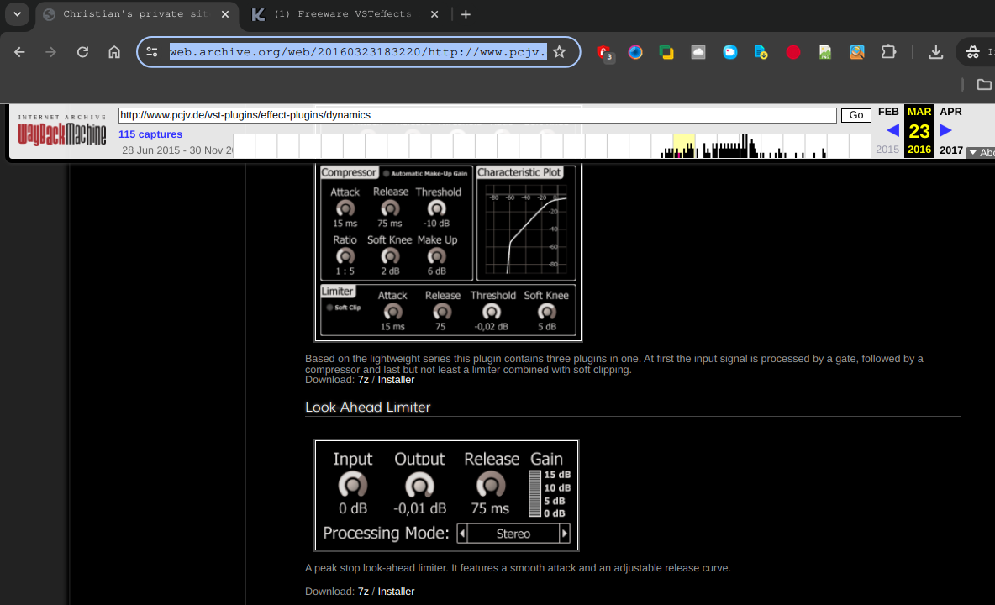Download the Installer below the compressor description

pos(396,380)
